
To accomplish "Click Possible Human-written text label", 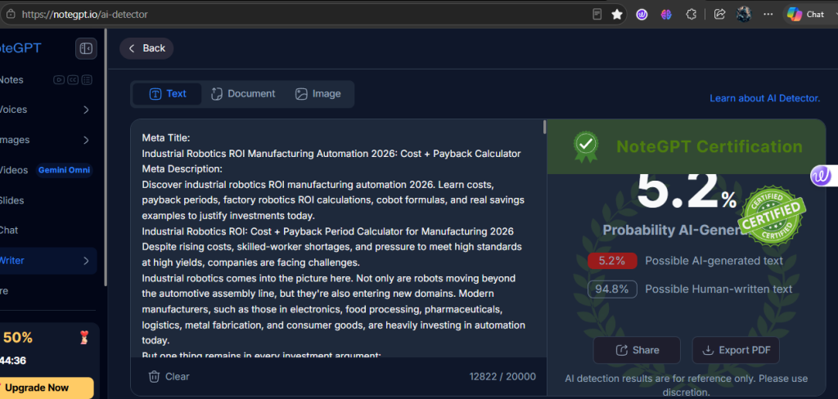I will 719,289.
